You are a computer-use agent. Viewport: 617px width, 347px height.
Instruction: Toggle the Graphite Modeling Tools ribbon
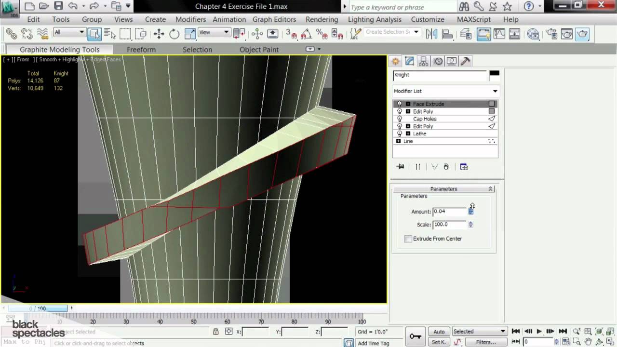(x=483, y=34)
